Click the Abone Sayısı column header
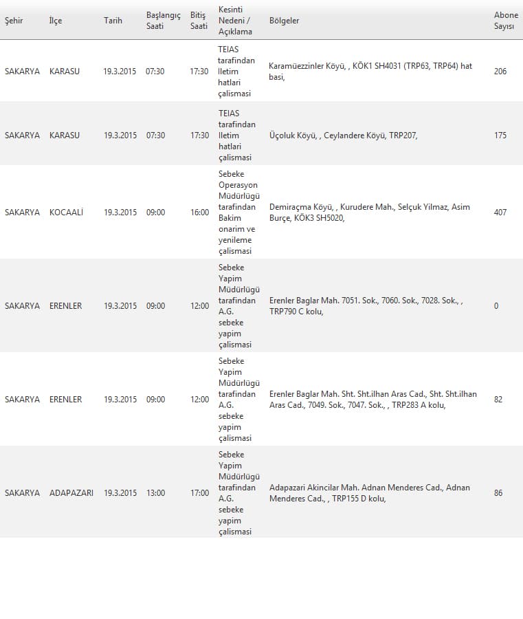Screen dimensions: 523x619 pyautogui.click(x=506, y=21)
